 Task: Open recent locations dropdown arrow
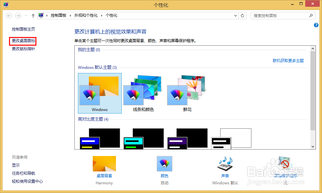pos(26,15)
